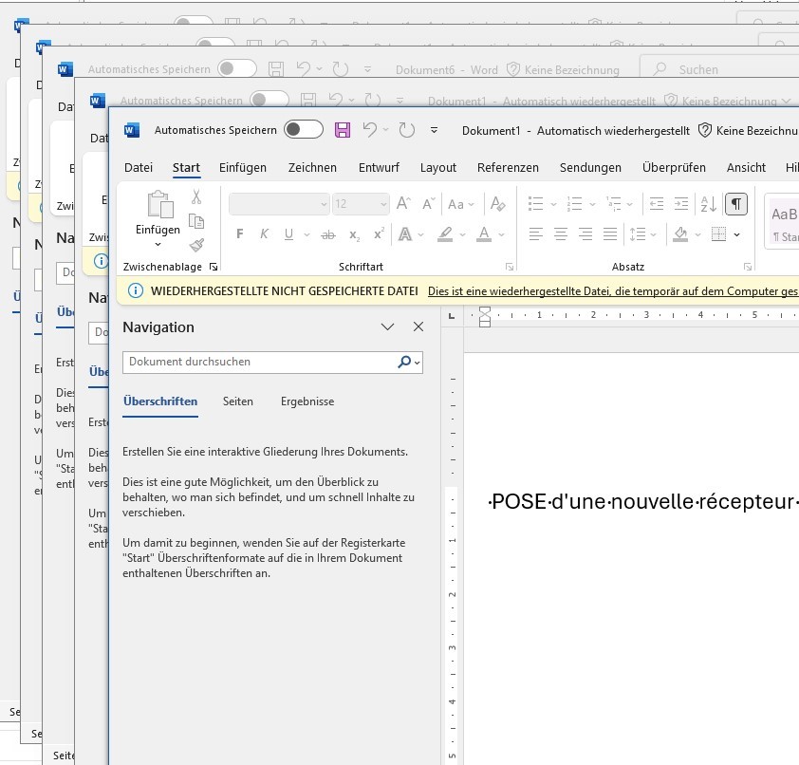Decrease paragraph indent
Viewport: 799px width, 765px height.
click(657, 204)
